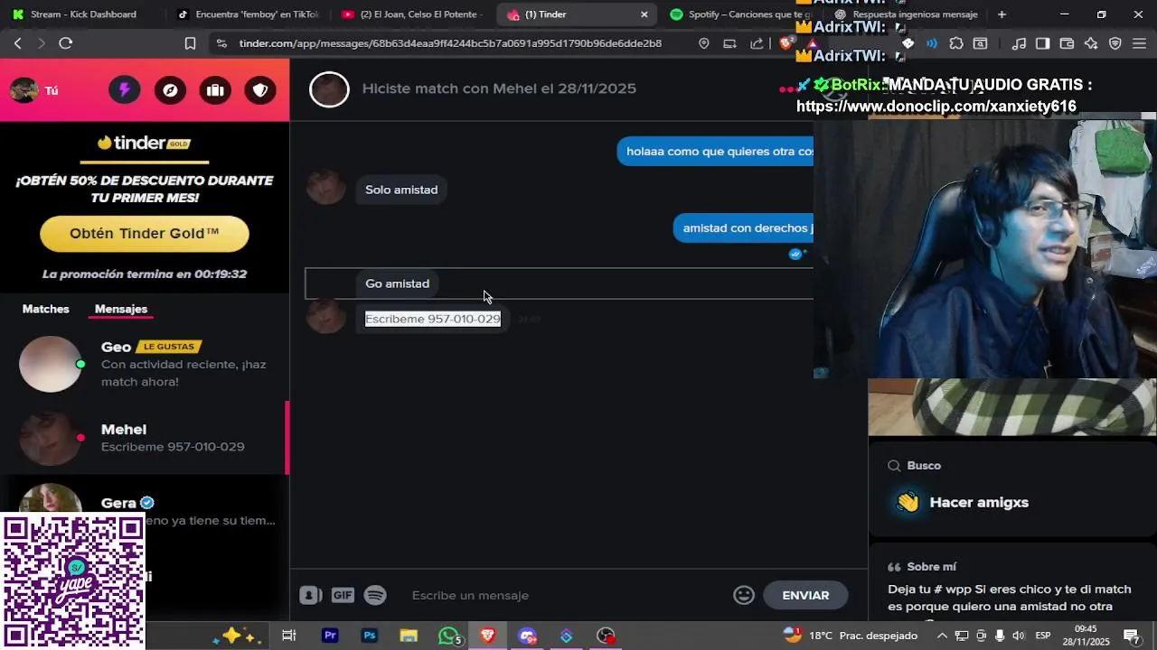This screenshot has width=1157, height=650.
Task: Open Tinder Boost lightning icon
Action: (125, 90)
